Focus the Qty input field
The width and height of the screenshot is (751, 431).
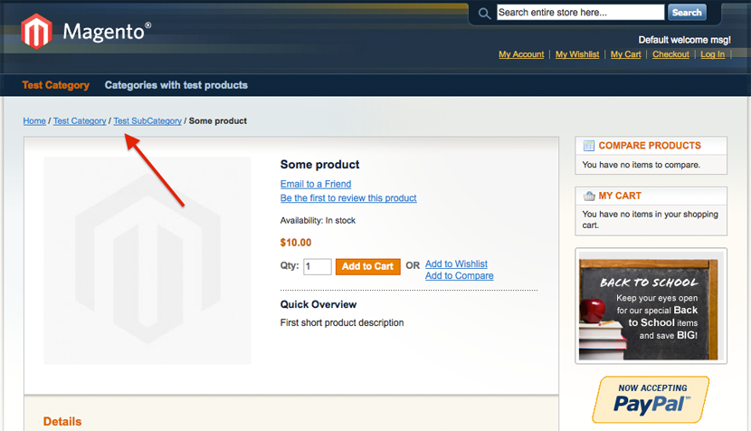coord(318,266)
